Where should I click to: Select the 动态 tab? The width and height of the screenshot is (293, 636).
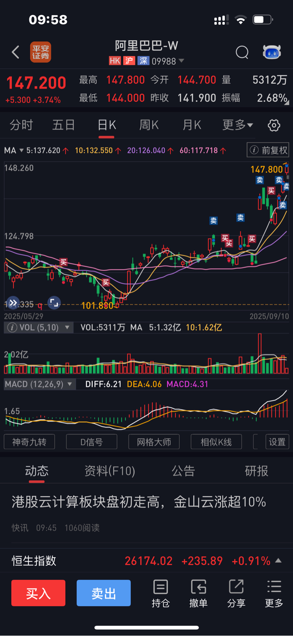[37, 471]
